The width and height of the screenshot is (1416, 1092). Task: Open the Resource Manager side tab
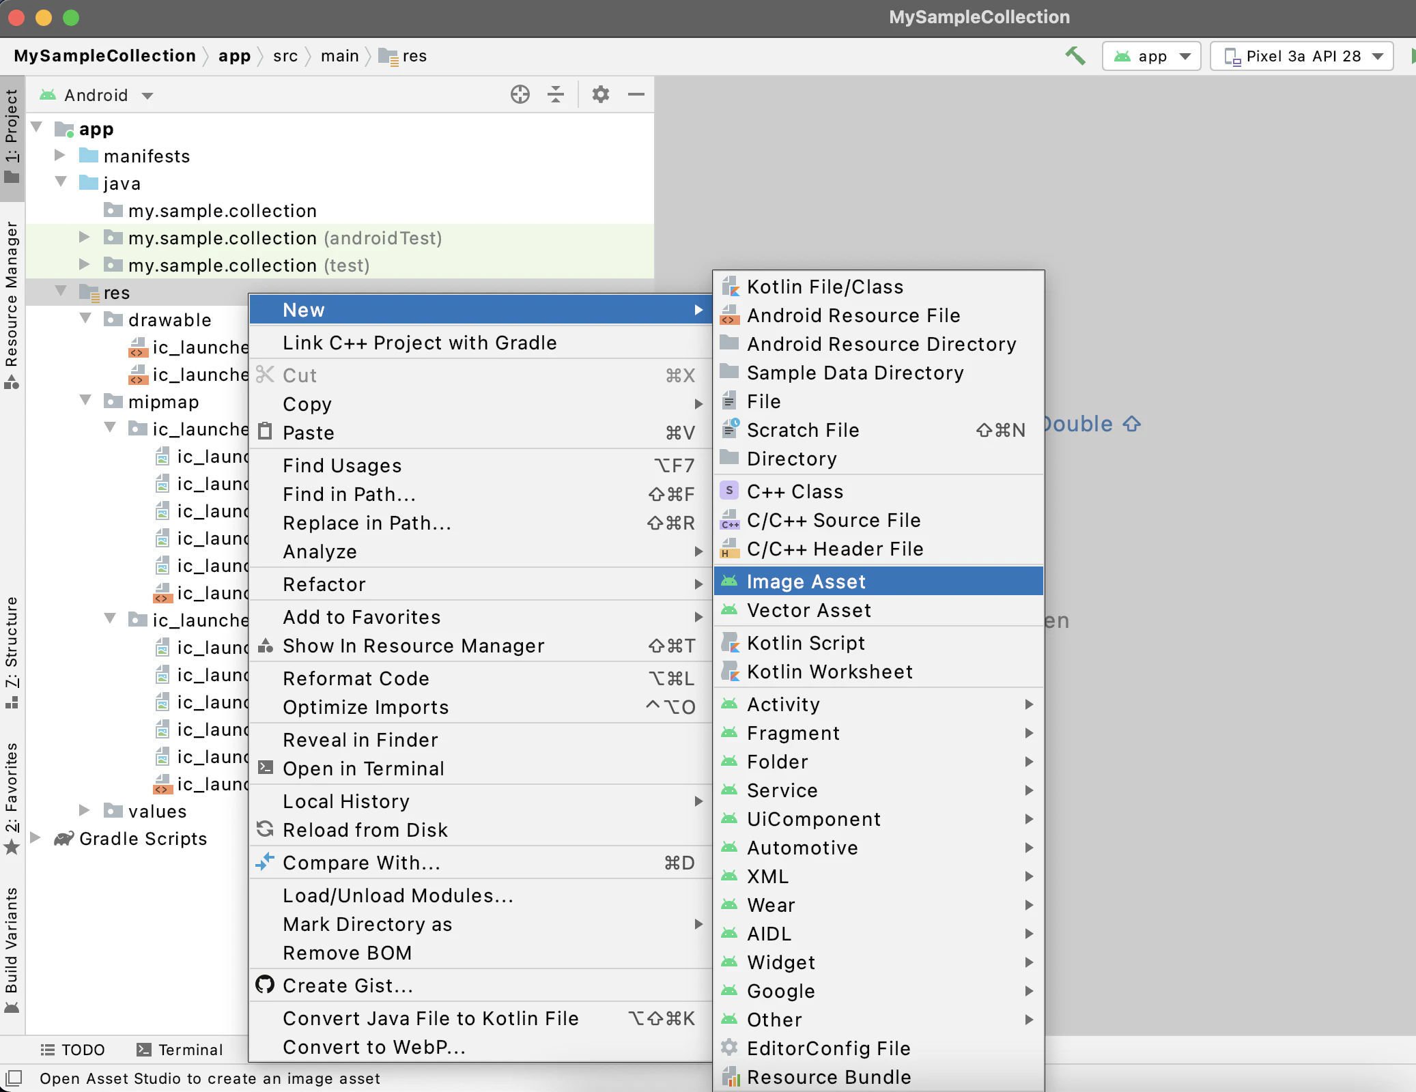pyautogui.click(x=12, y=304)
